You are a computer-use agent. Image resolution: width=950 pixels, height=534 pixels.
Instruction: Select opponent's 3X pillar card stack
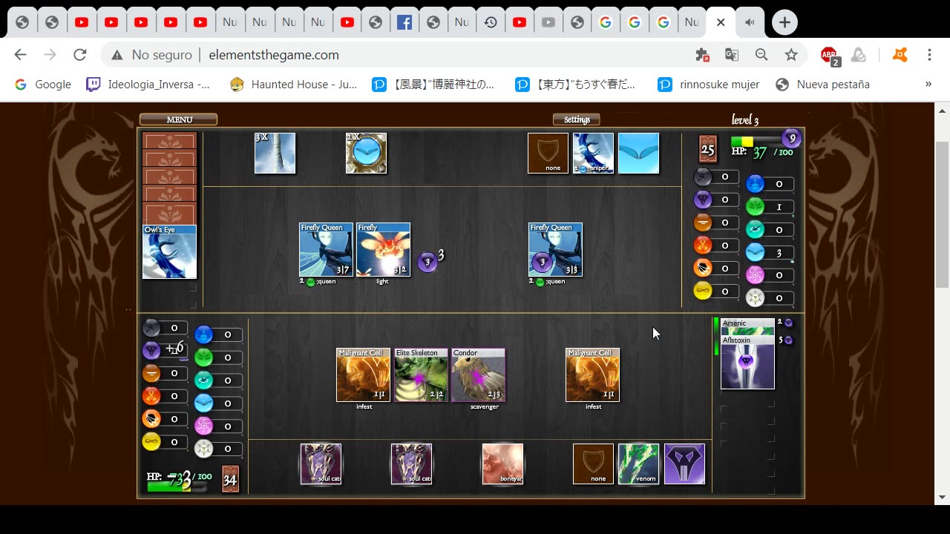tap(275, 154)
